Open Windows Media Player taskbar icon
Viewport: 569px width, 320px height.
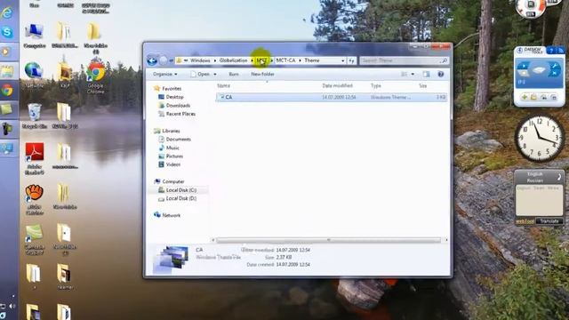6,52
